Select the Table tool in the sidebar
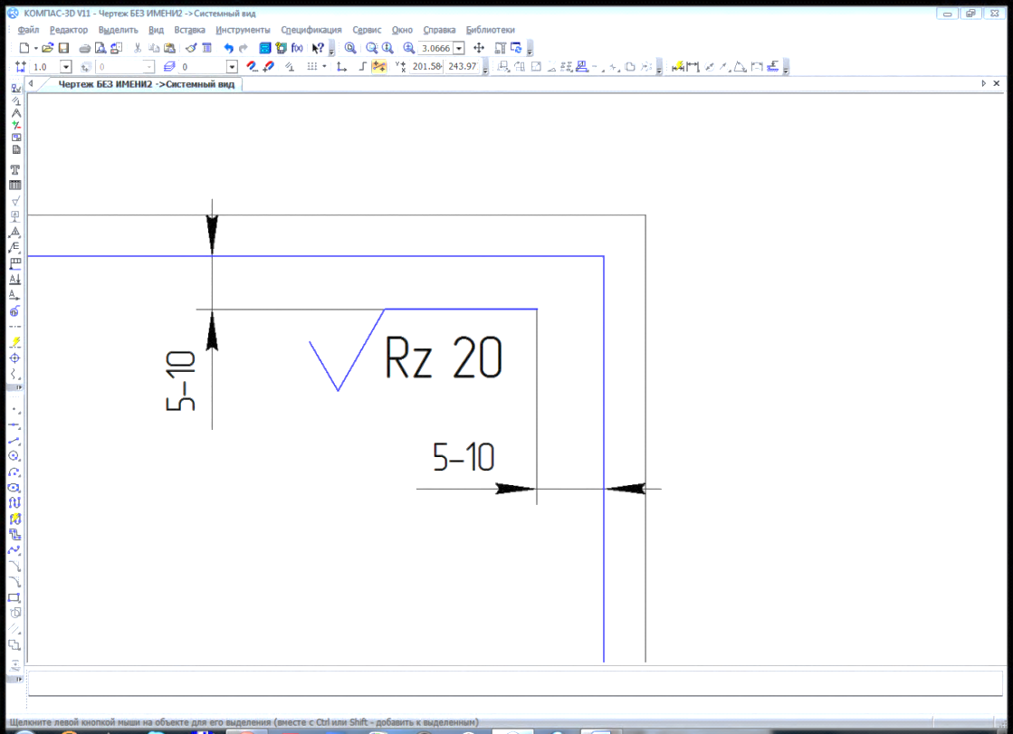Screen dimensions: 1013x734 click(x=14, y=186)
